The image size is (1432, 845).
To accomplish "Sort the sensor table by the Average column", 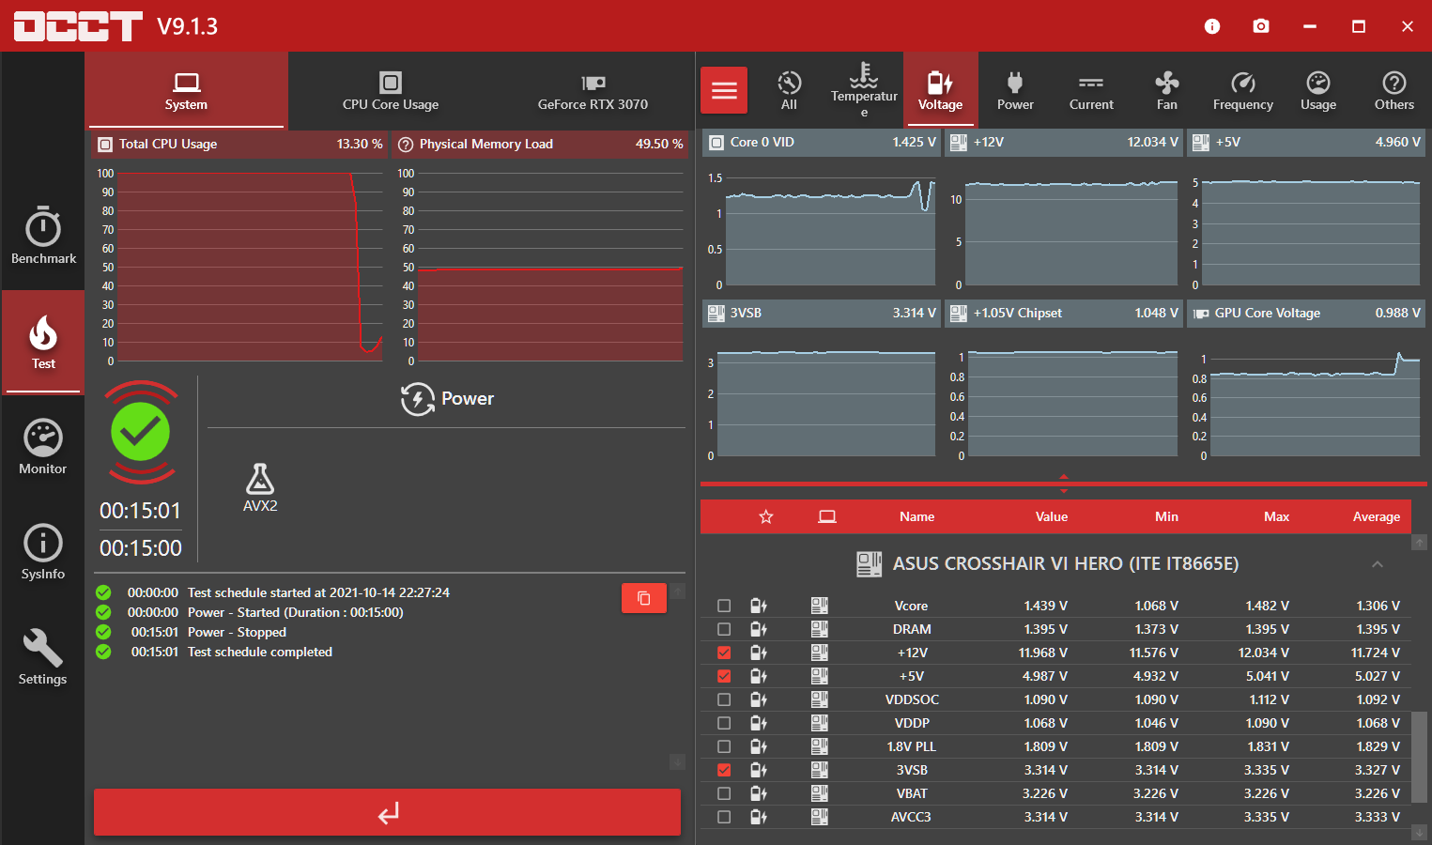I will pyautogui.click(x=1376, y=516).
